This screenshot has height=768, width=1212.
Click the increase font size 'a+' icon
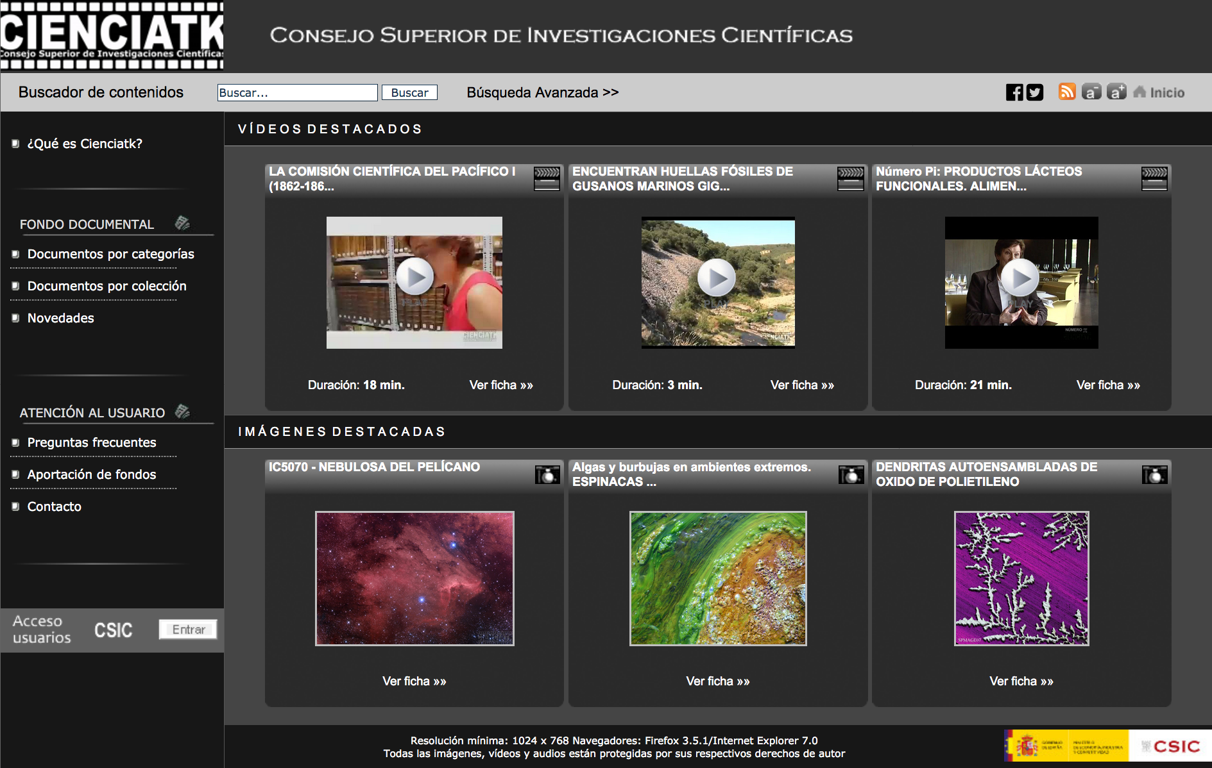(x=1116, y=92)
